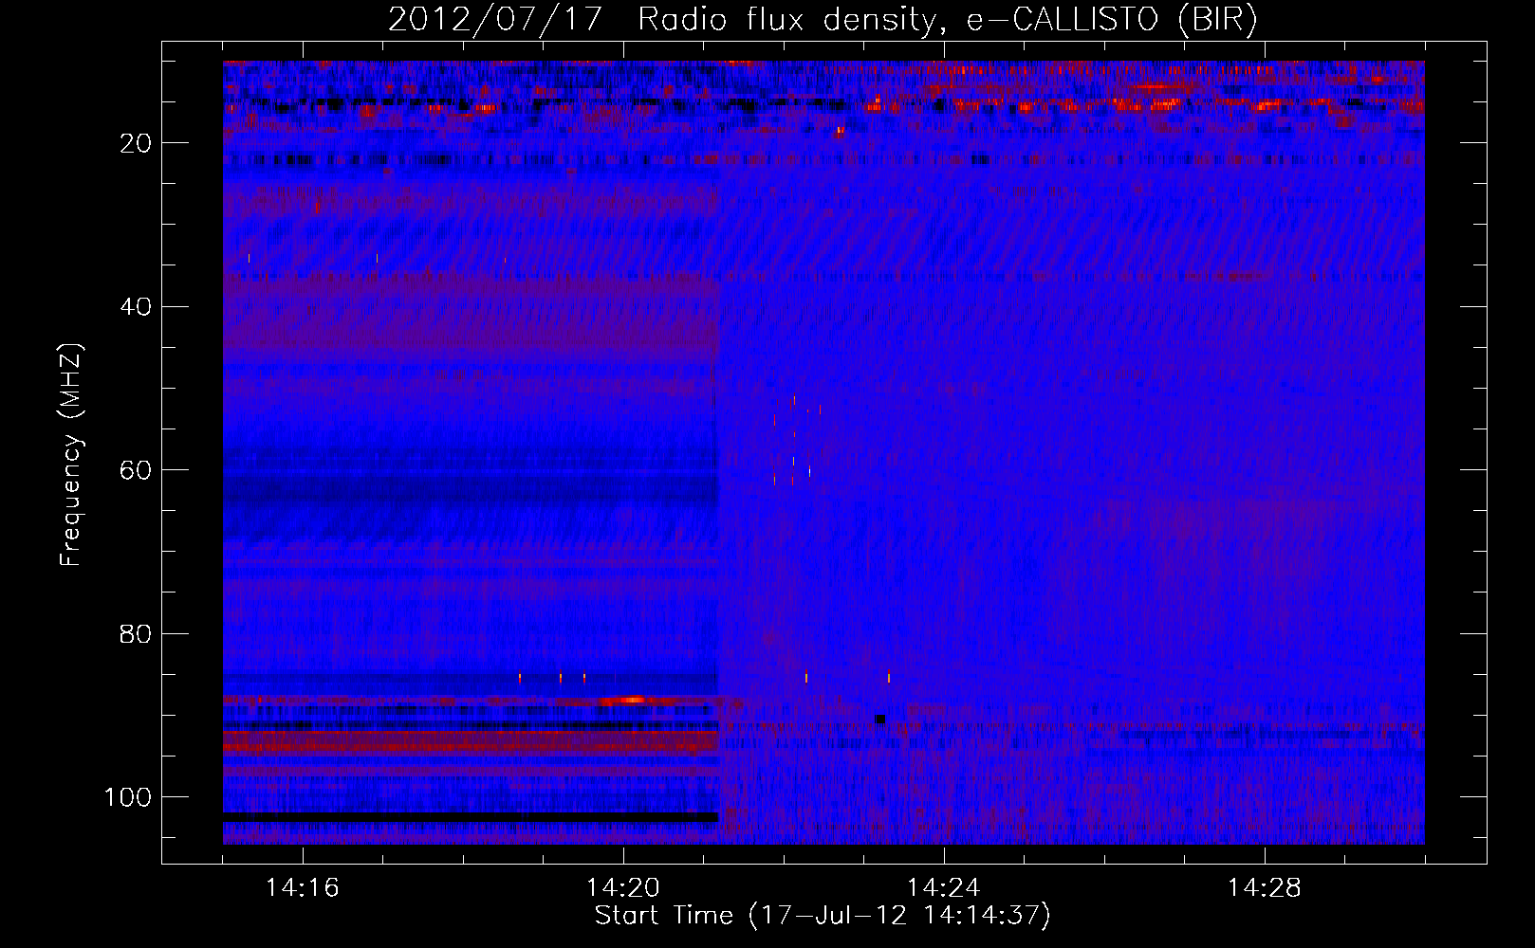Click the time tick label "14:16"

303,887
